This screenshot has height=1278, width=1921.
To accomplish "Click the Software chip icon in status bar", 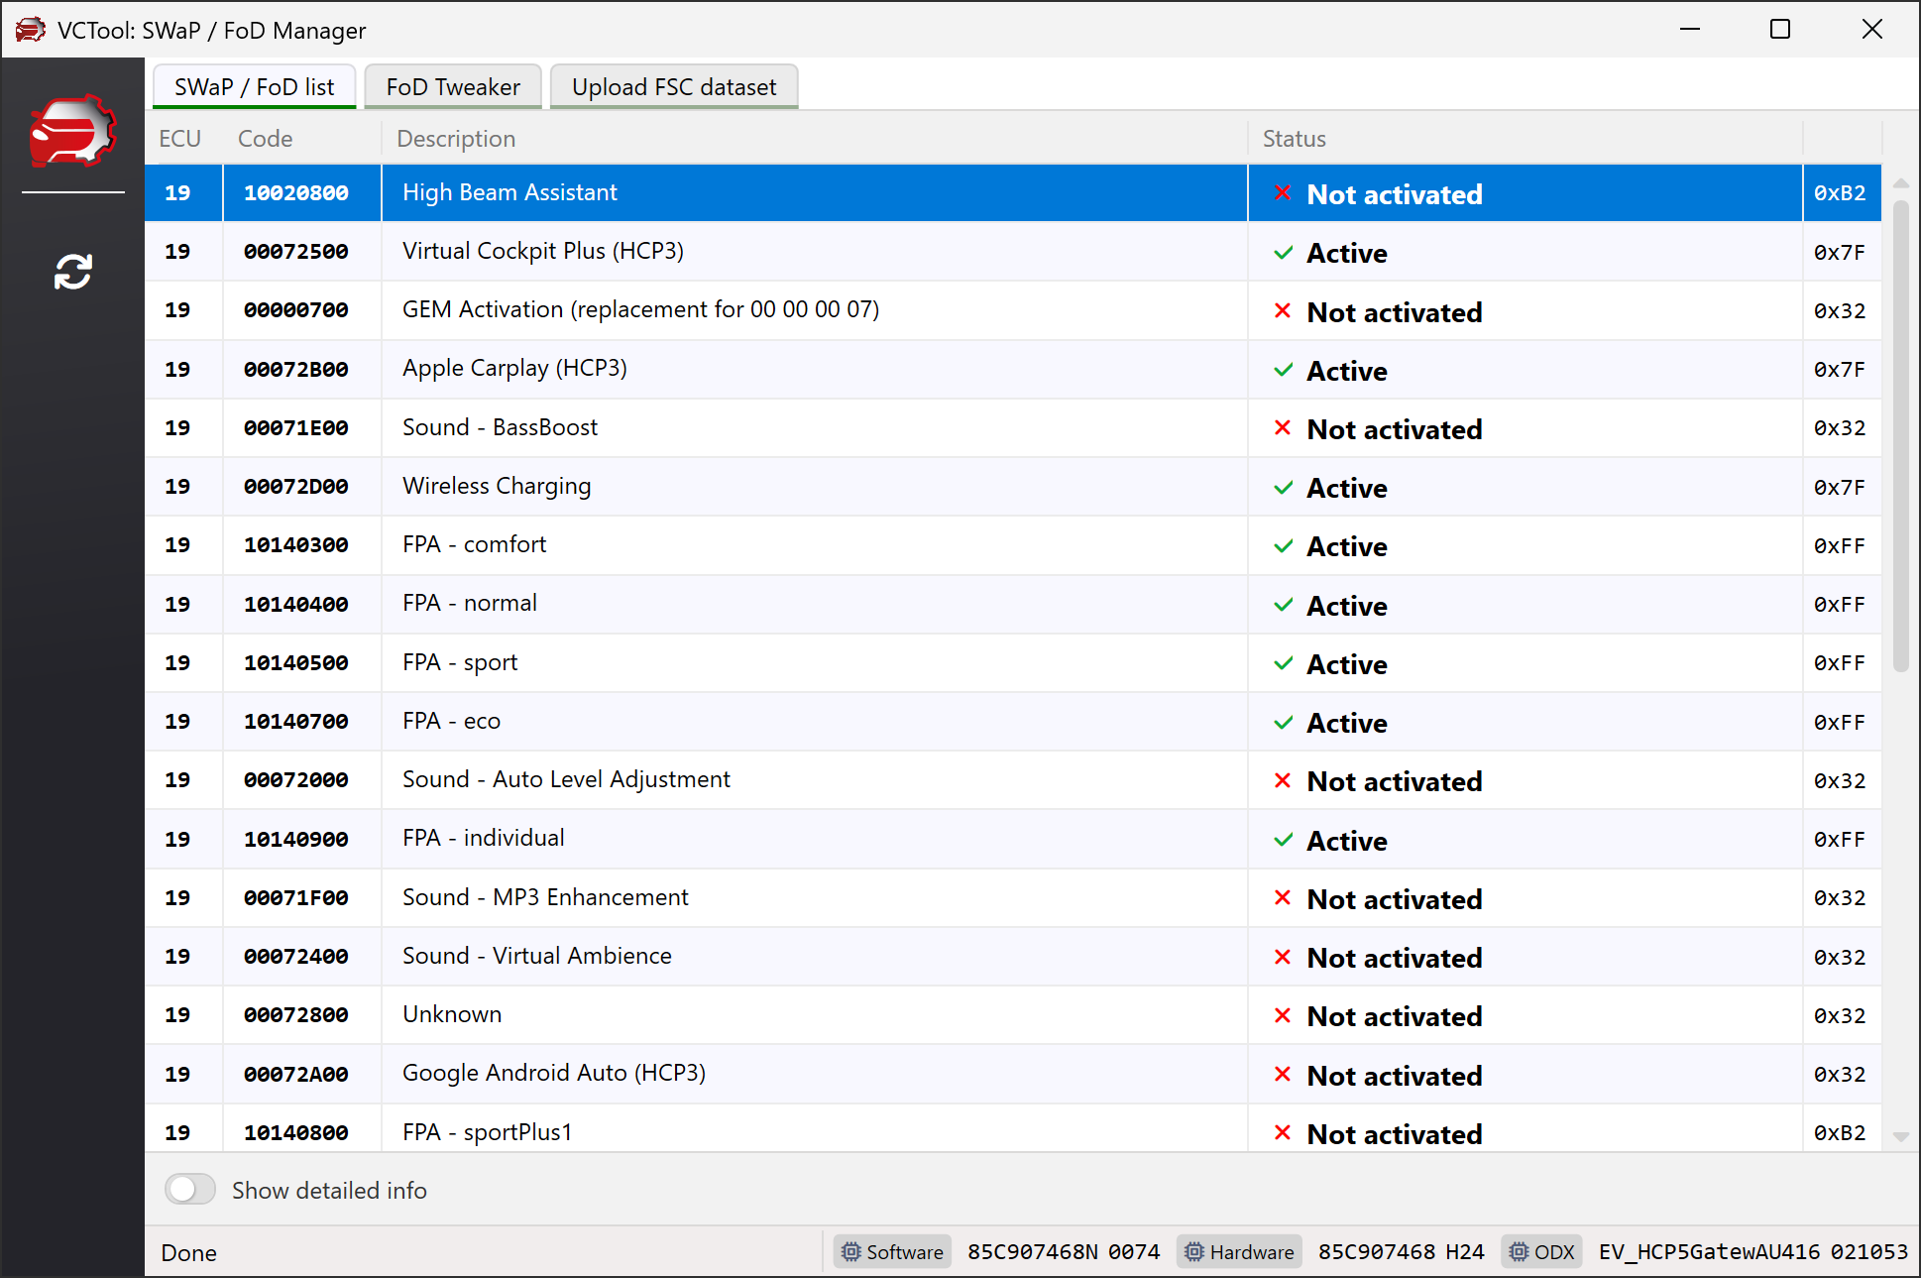I will (x=850, y=1252).
